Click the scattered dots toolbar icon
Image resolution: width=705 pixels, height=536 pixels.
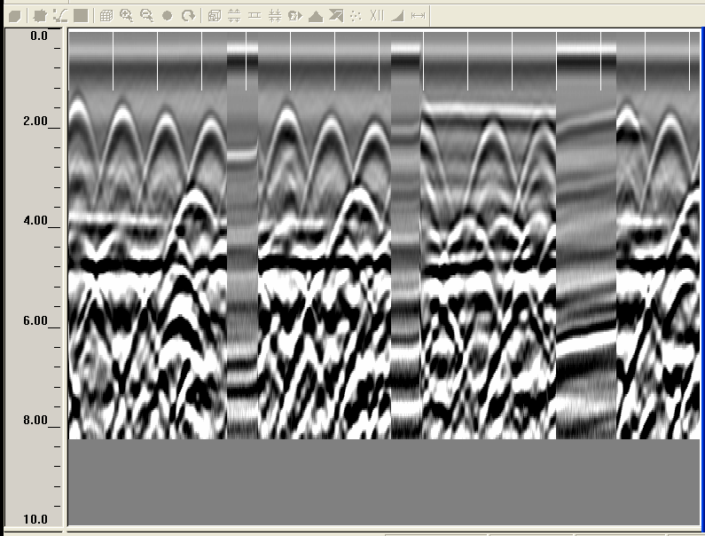[356, 16]
